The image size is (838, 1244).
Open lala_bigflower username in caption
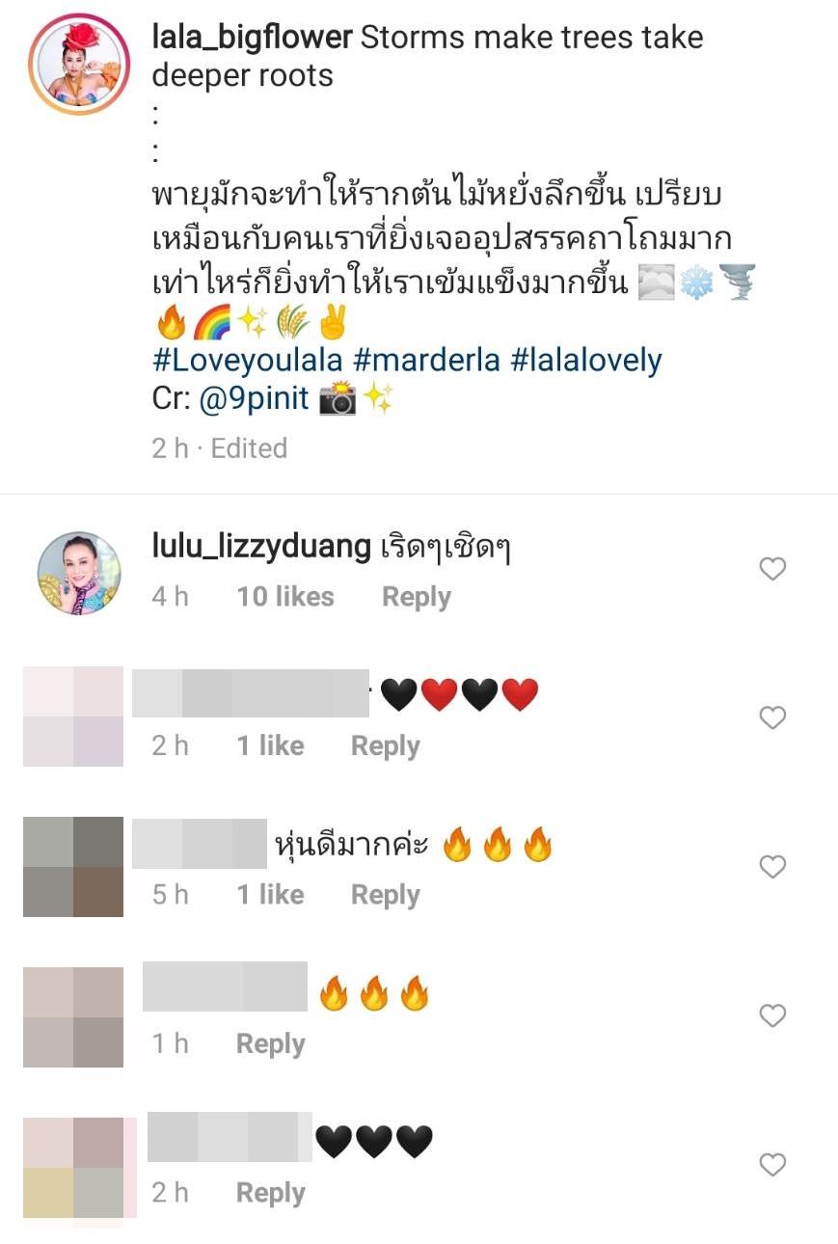click(x=252, y=39)
